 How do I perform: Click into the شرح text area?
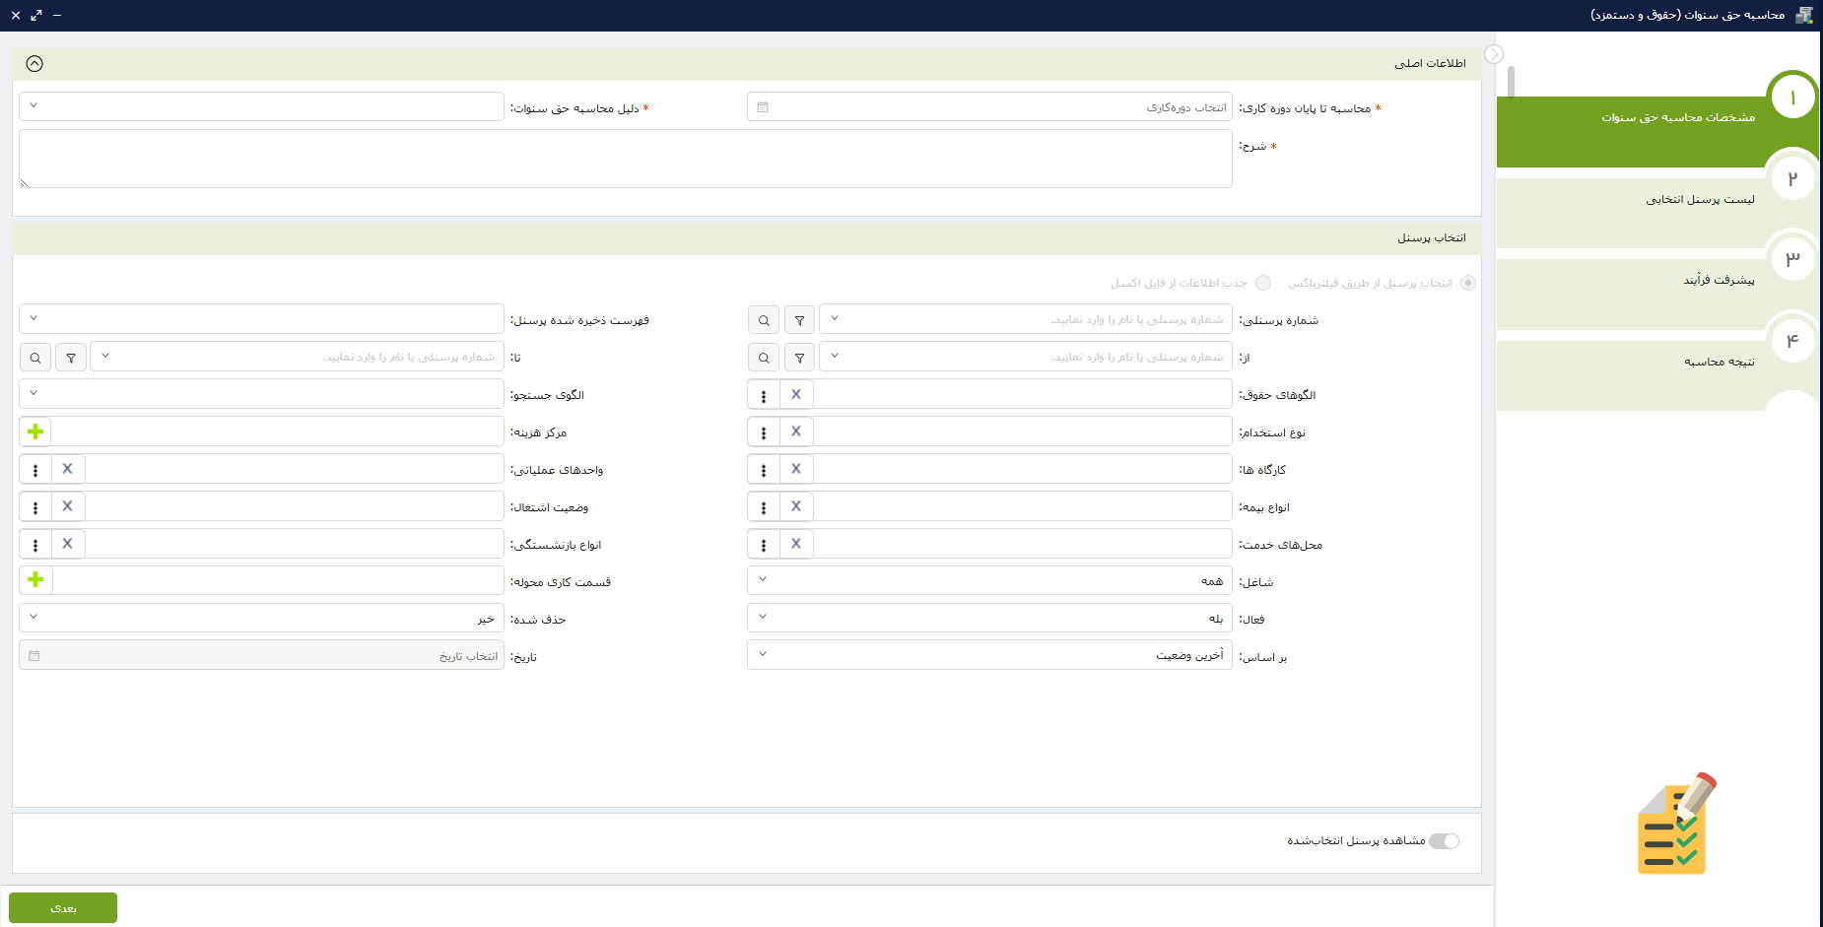click(x=626, y=159)
